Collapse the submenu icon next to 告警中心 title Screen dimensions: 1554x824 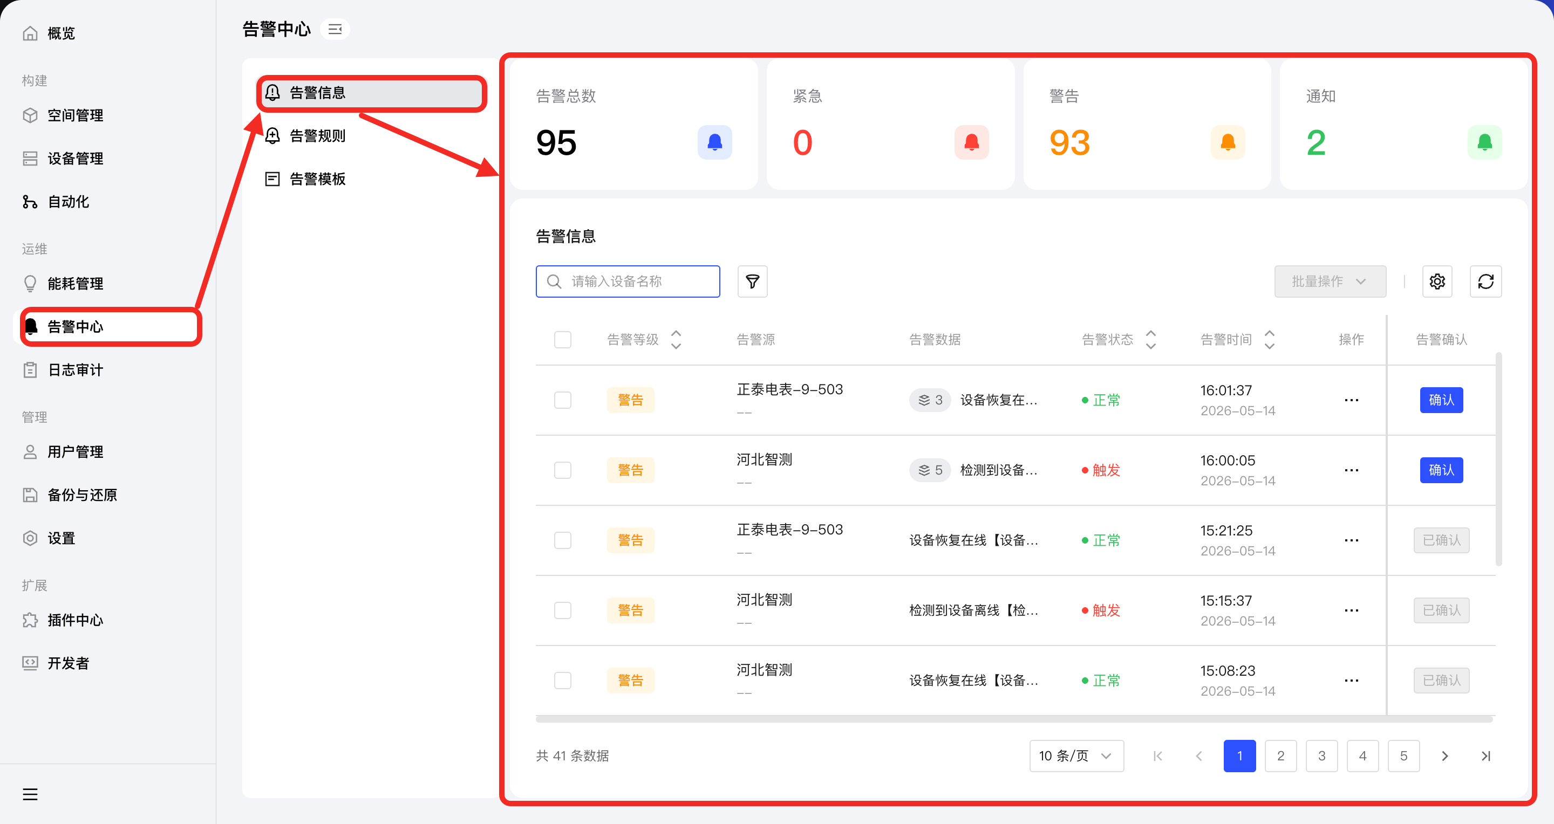[335, 29]
